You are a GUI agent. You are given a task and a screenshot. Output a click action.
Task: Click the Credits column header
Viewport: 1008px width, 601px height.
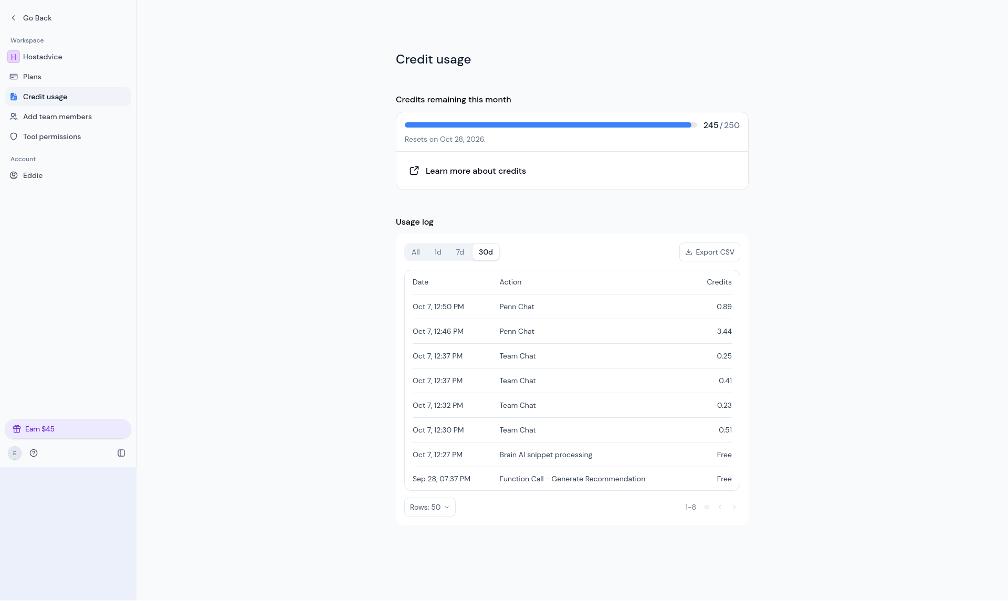pos(719,282)
